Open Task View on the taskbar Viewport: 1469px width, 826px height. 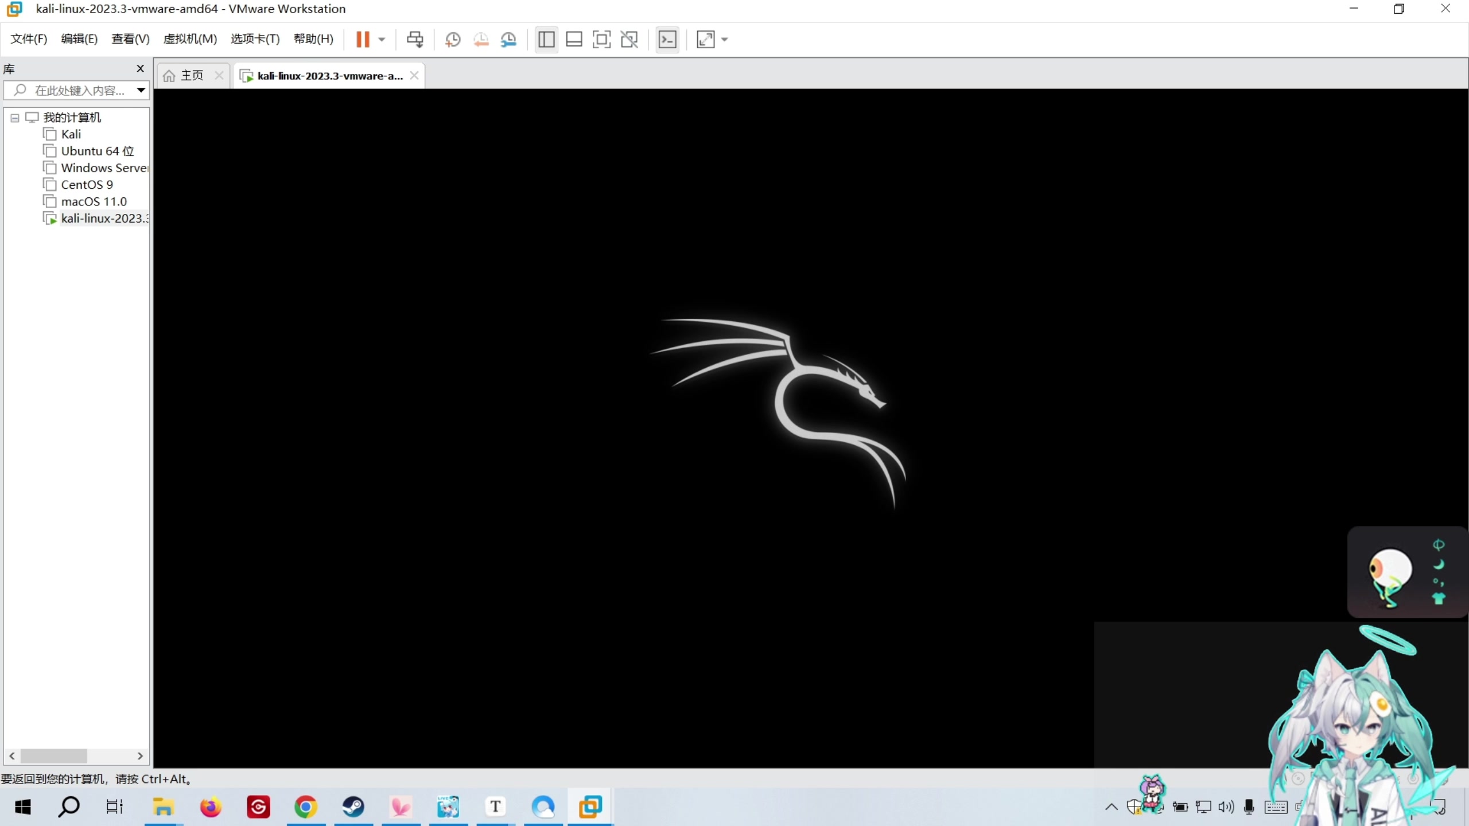pyautogui.click(x=115, y=807)
